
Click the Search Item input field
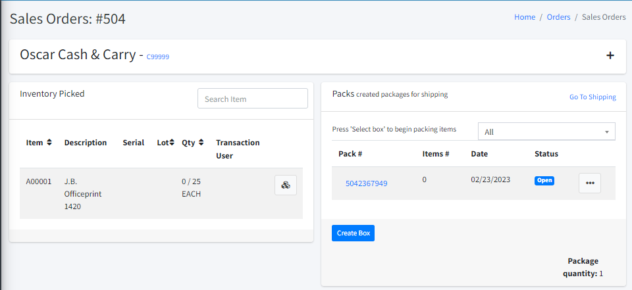pyautogui.click(x=253, y=99)
